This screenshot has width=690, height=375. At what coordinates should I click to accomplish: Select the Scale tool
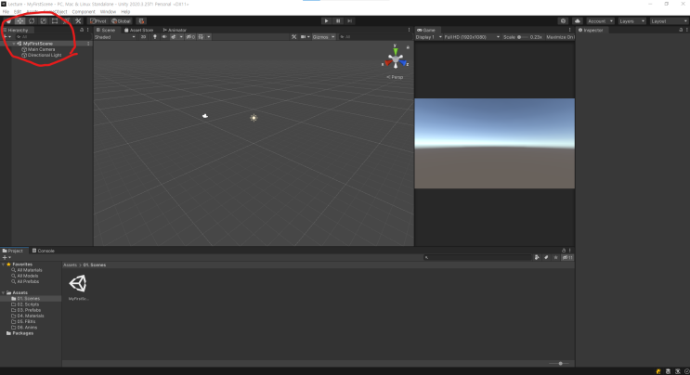pos(43,21)
